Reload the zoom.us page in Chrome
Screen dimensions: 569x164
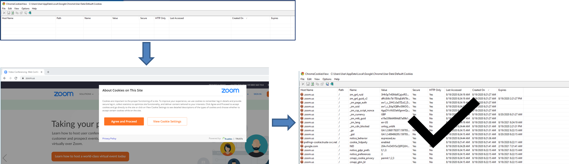coord(16,78)
